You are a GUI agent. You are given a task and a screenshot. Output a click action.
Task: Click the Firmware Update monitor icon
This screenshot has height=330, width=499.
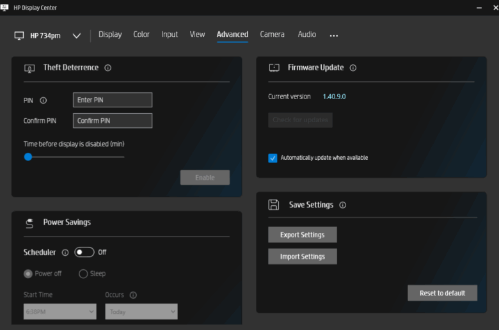pyautogui.click(x=274, y=68)
